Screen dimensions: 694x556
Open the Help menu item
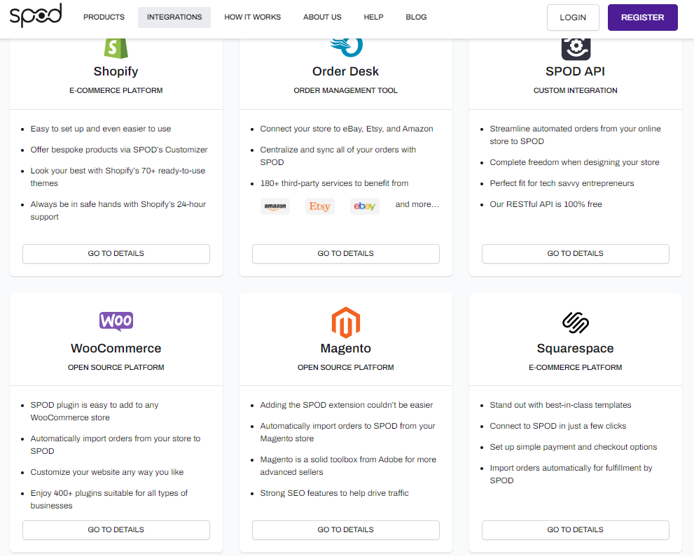pyautogui.click(x=373, y=17)
